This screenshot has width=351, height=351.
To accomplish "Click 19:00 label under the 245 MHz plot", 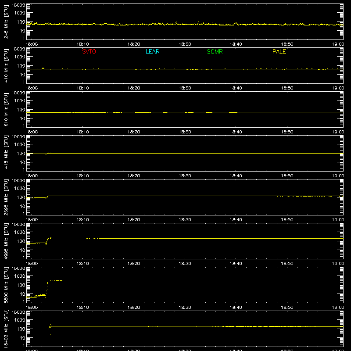I will click(x=338, y=44).
